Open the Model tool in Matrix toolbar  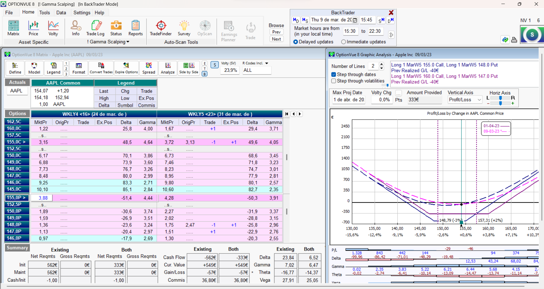coord(34,68)
